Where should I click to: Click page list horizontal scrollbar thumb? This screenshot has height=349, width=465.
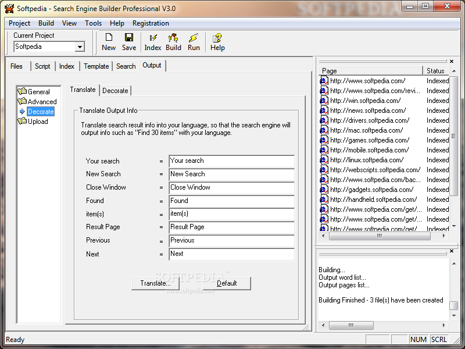pyautogui.click(x=380, y=236)
